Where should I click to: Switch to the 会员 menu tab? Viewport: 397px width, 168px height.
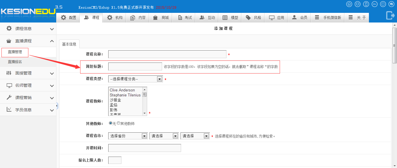click(x=300, y=18)
